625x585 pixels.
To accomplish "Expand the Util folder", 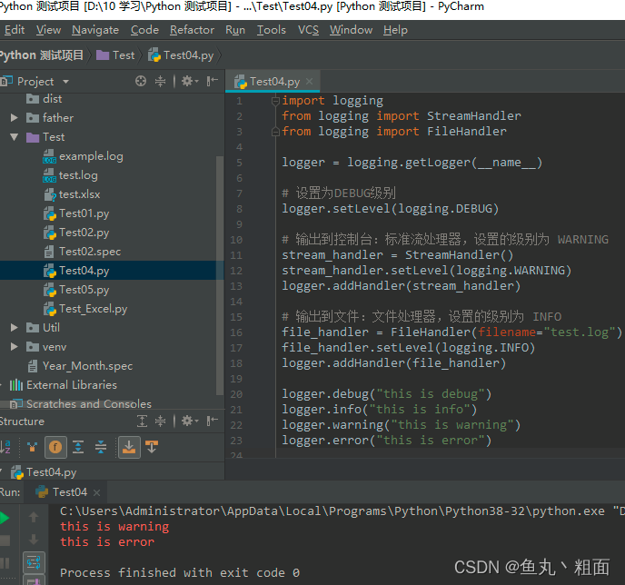I will click(14, 328).
